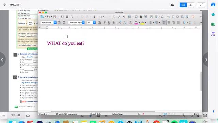
Task: Click the cloud download icon in MAKE IT! header
Action: (172, 5)
